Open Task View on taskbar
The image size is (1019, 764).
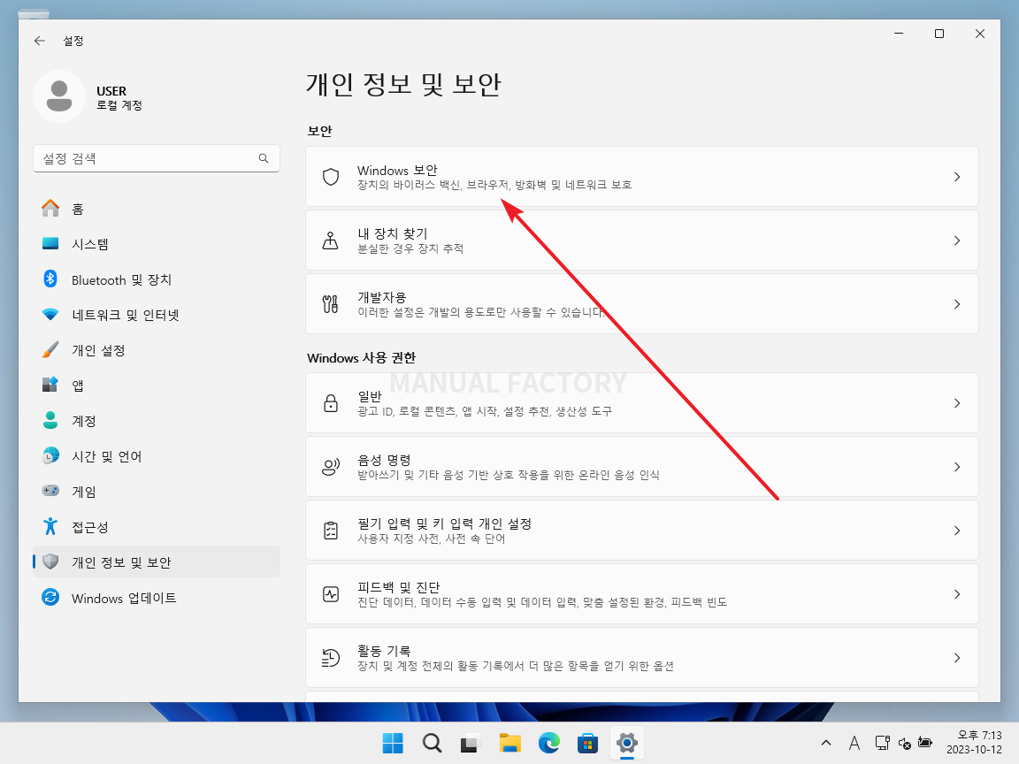coord(471,743)
